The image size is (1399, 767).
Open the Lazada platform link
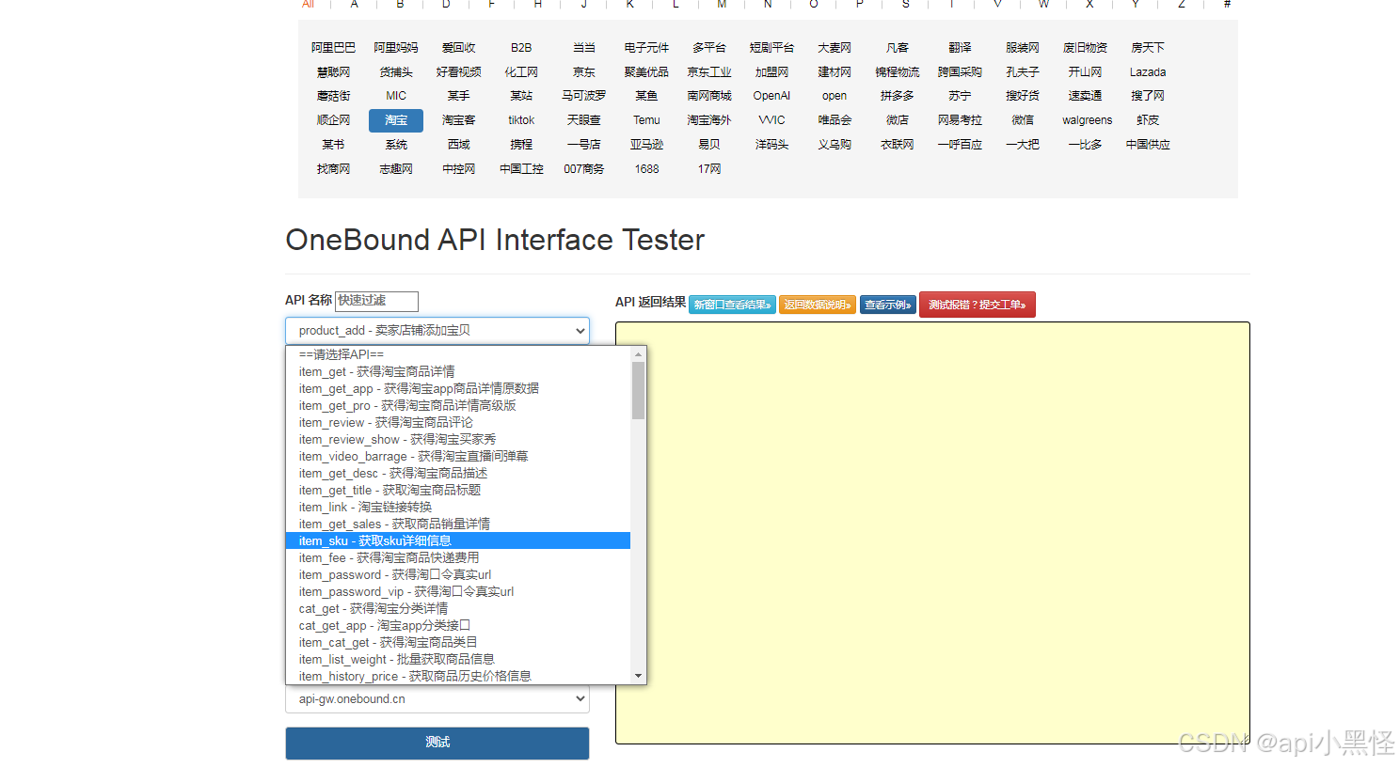click(1148, 71)
